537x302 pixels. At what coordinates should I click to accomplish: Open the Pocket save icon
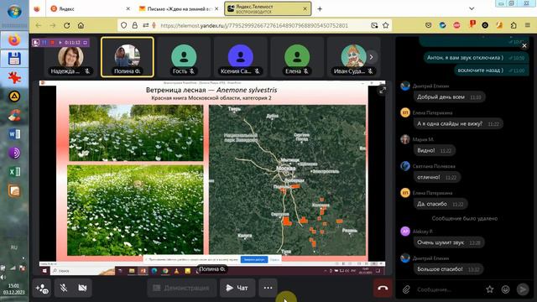(429, 25)
